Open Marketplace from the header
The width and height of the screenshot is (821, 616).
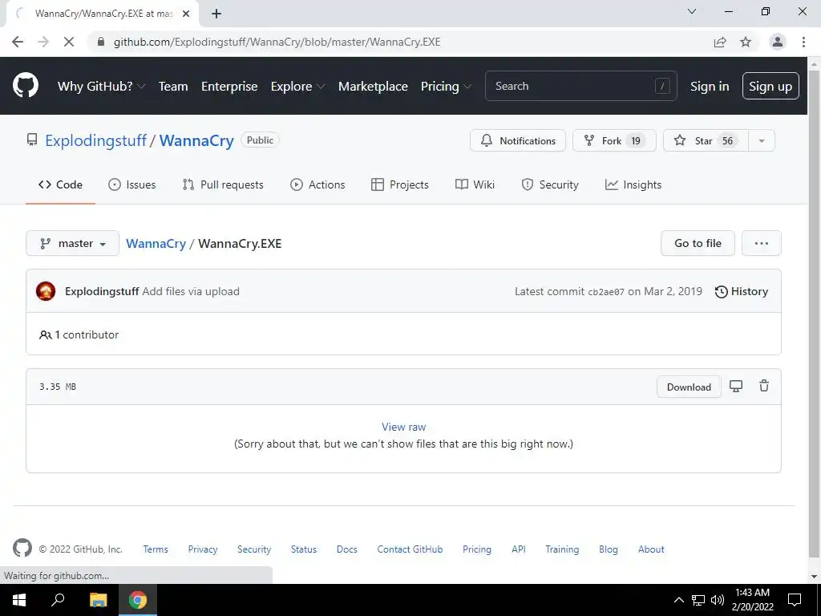click(373, 87)
